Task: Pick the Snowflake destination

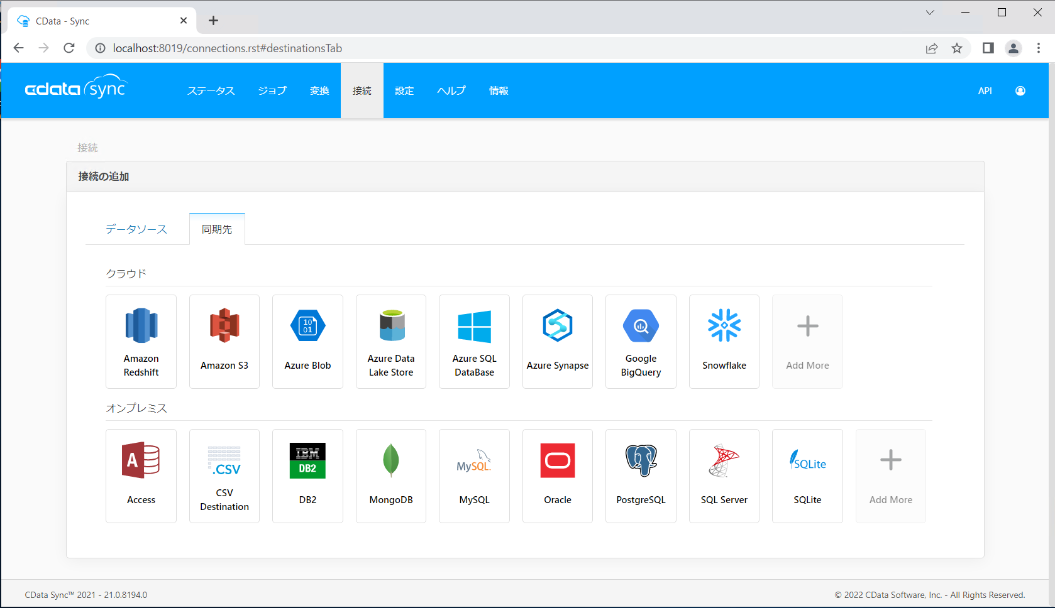Action: (724, 342)
